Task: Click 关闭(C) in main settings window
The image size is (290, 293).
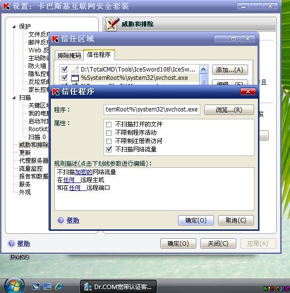Action: 218,244
